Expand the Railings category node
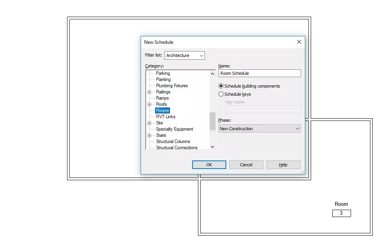Viewport: 382px width, 243px height. [x=149, y=92]
